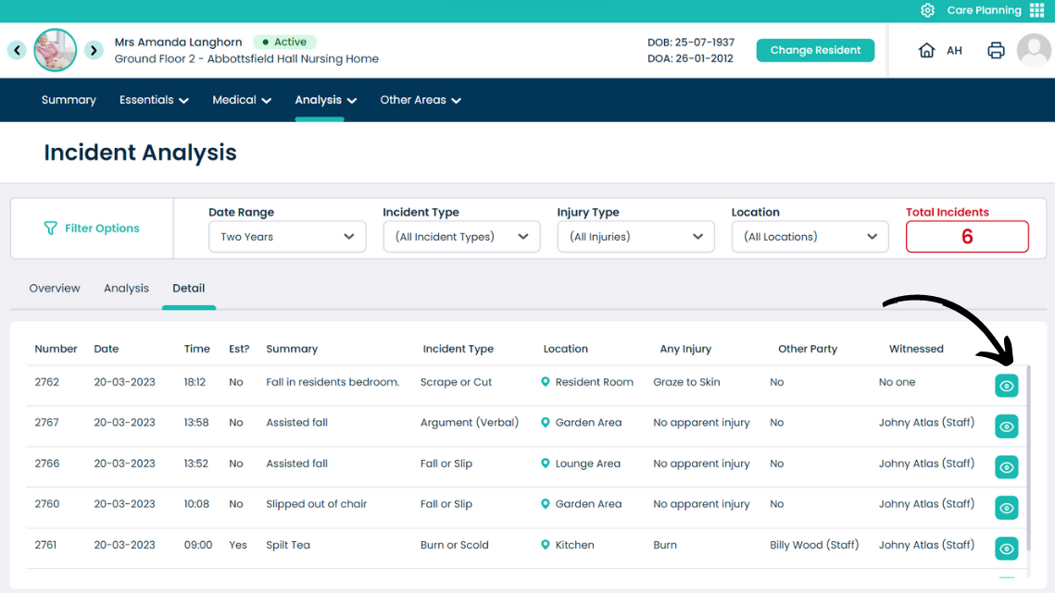
Task: View details of incident 2762
Action: coord(1007,386)
